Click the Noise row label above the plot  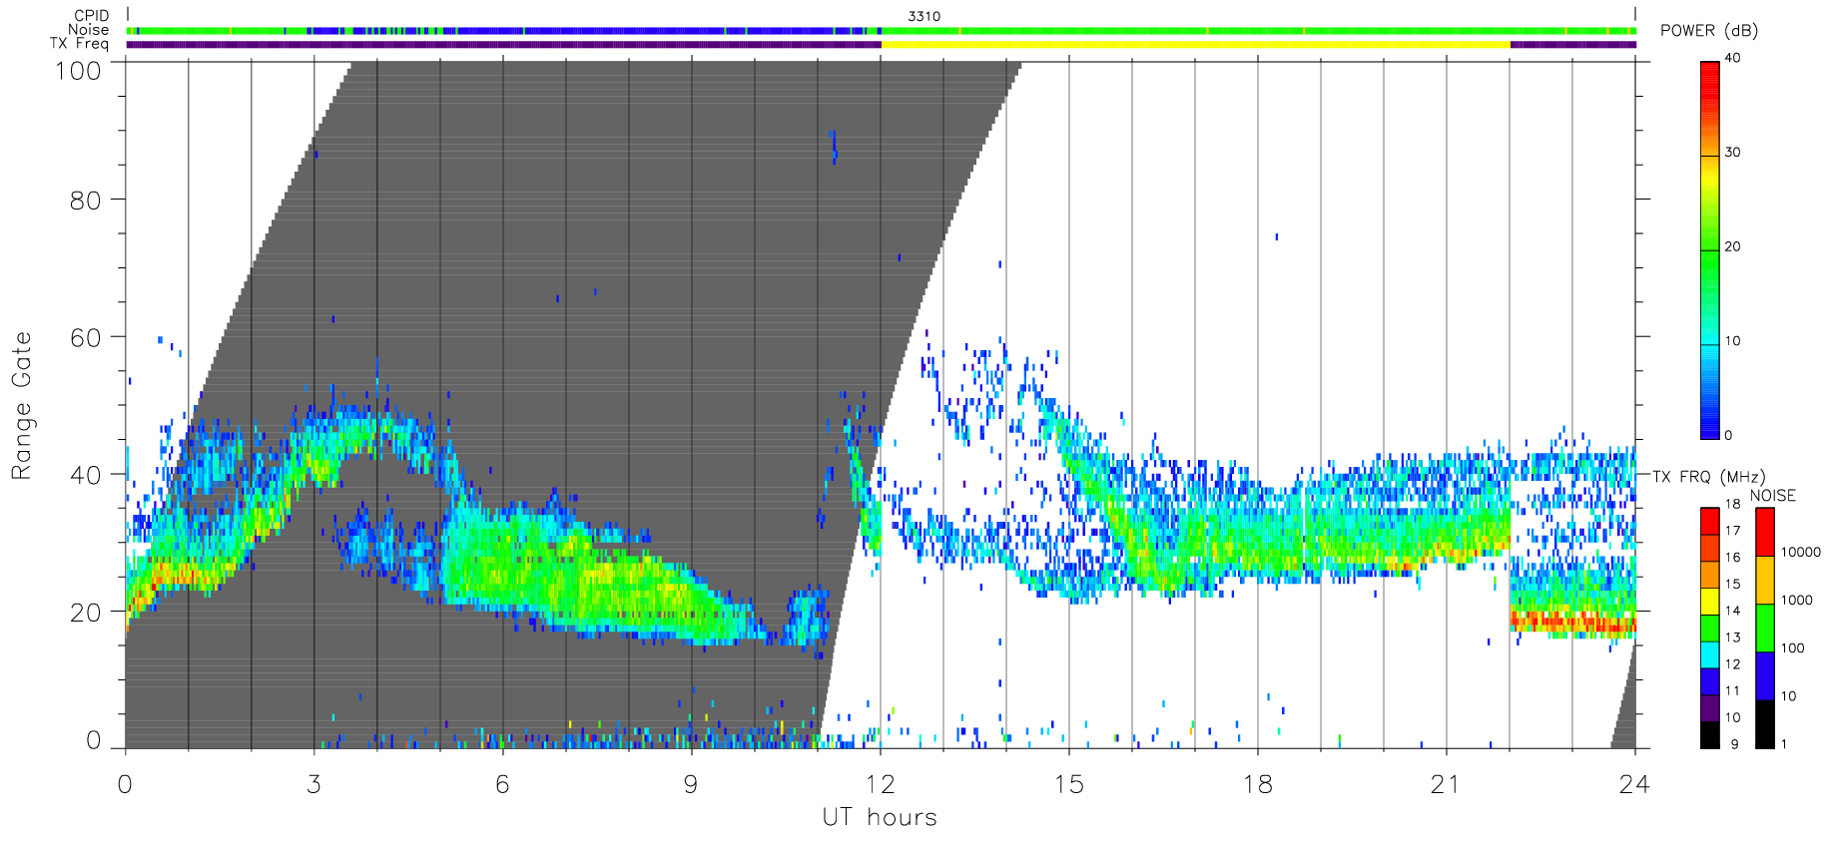pos(88,30)
